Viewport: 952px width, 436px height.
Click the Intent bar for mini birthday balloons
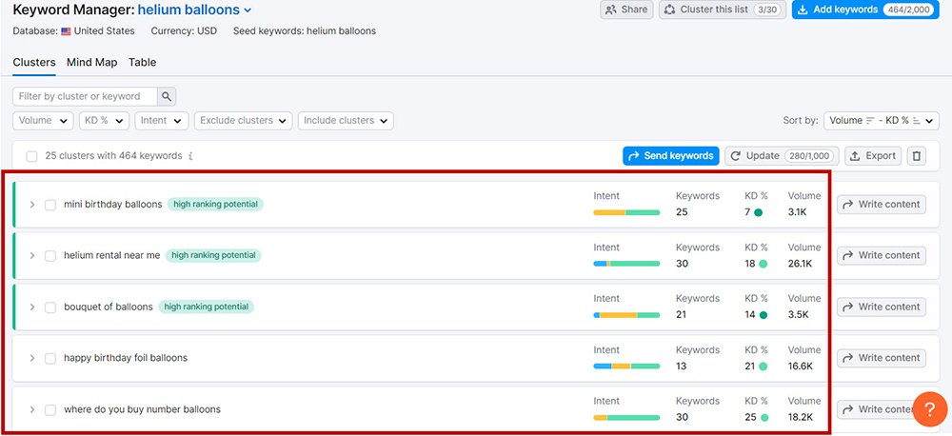(626, 212)
